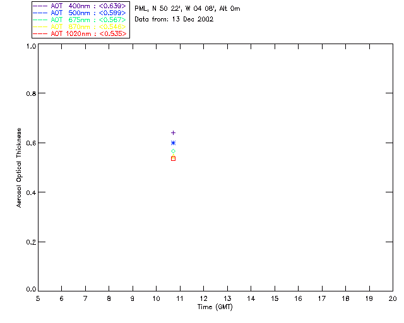Viewport: 404px width, 323px height.
Task: Click the station text PML, N 50 22', W 04 08'
Action: [174, 9]
